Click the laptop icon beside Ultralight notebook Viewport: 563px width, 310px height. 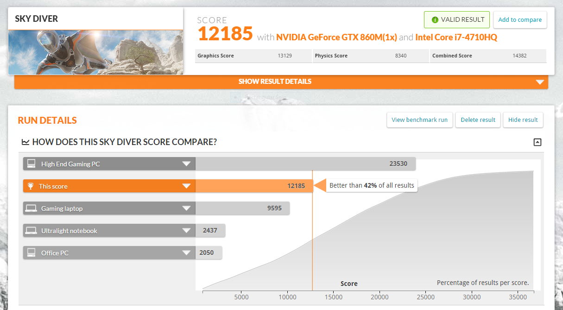coord(32,230)
